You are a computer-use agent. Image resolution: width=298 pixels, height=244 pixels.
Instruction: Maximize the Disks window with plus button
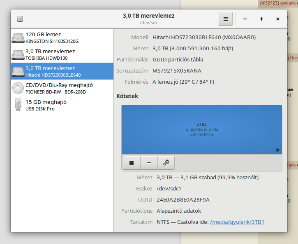point(261,19)
